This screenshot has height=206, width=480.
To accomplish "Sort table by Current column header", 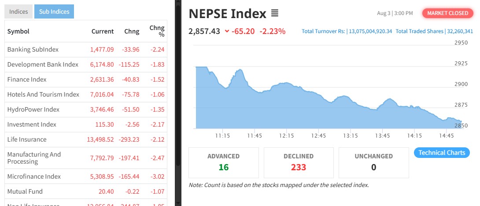I will pos(103,31).
